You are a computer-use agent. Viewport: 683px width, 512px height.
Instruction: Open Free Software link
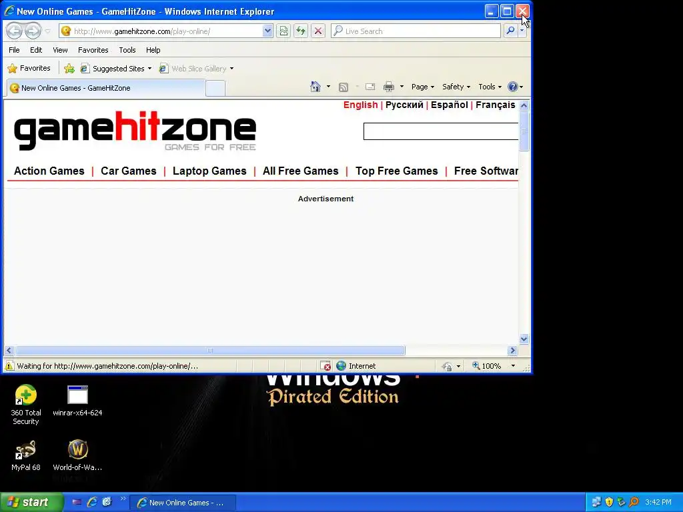486,171
